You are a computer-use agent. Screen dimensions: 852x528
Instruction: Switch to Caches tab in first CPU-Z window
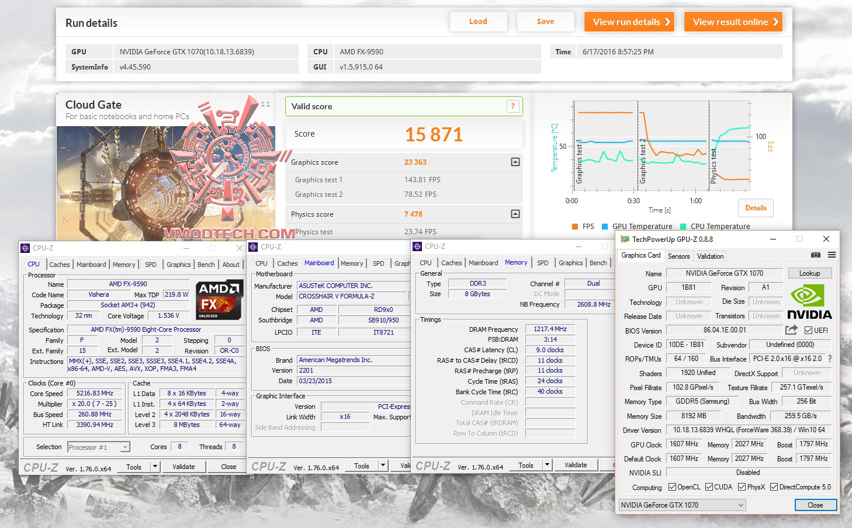pyautogui.click(x=60, y=265)
